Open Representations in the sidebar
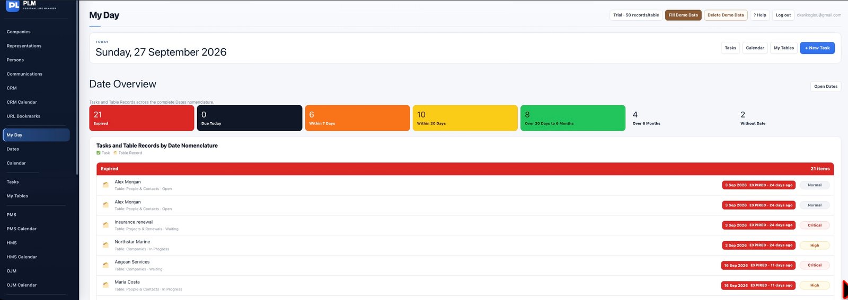This screenshot has height=300, width=848. click(x=24, y=46)
